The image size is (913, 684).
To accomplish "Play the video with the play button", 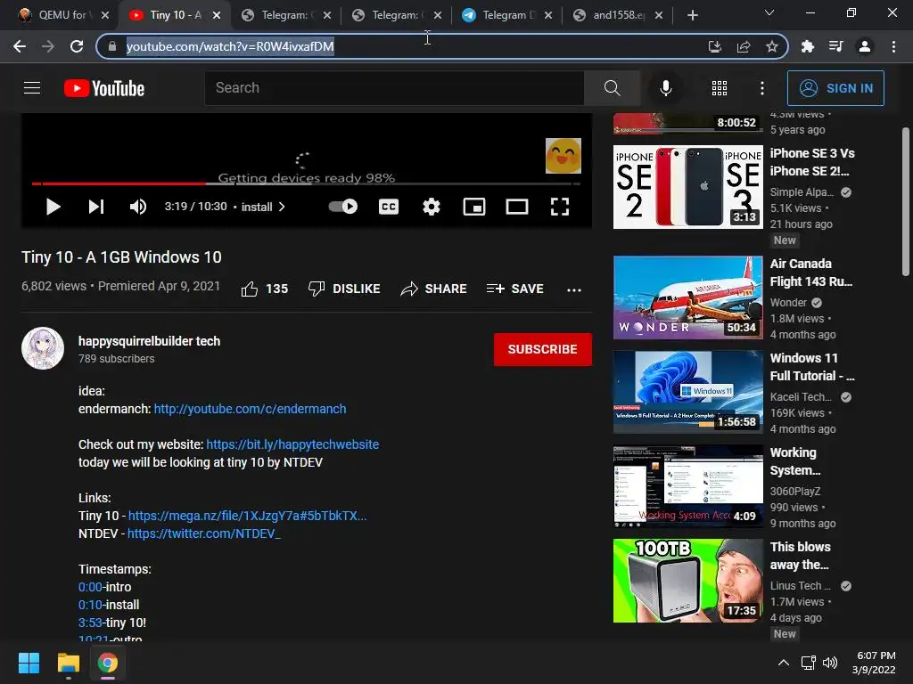I will click(53, 207).
